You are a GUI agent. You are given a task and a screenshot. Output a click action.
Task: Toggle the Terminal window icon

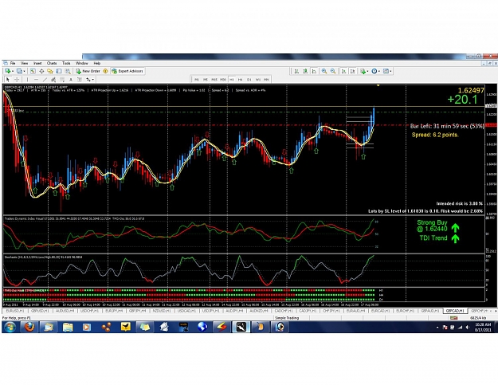pyautogui.click(x=59, y=71)
